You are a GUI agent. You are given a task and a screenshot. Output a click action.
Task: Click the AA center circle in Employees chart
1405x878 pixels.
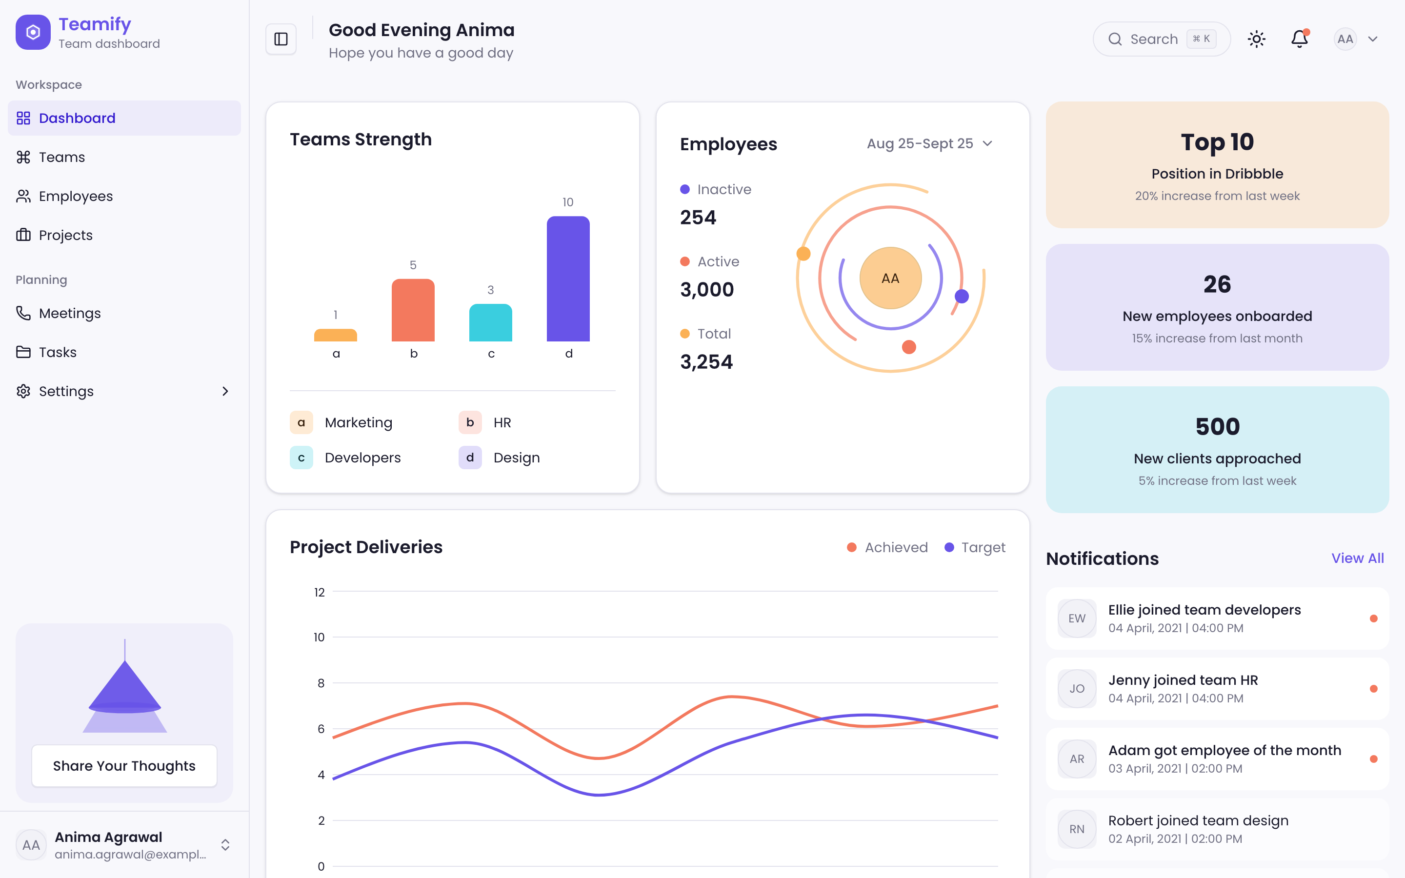coord(890,278)
